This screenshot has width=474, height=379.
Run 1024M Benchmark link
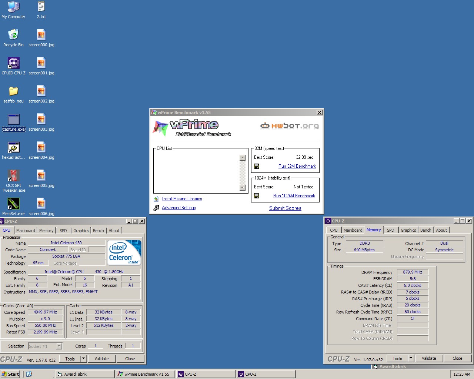click(294, 196)
